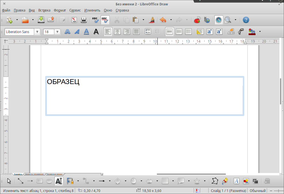Set single line spacing
The height and width of the screenshot is (194, 284).
(x=169, y=32)
